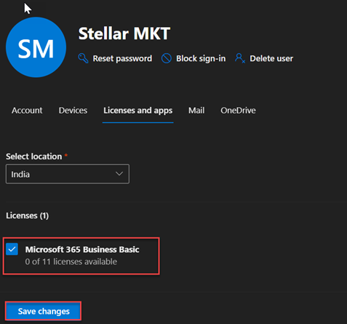Click the Save changes button
Screen dimensions: 347x324
coord(44,311)
